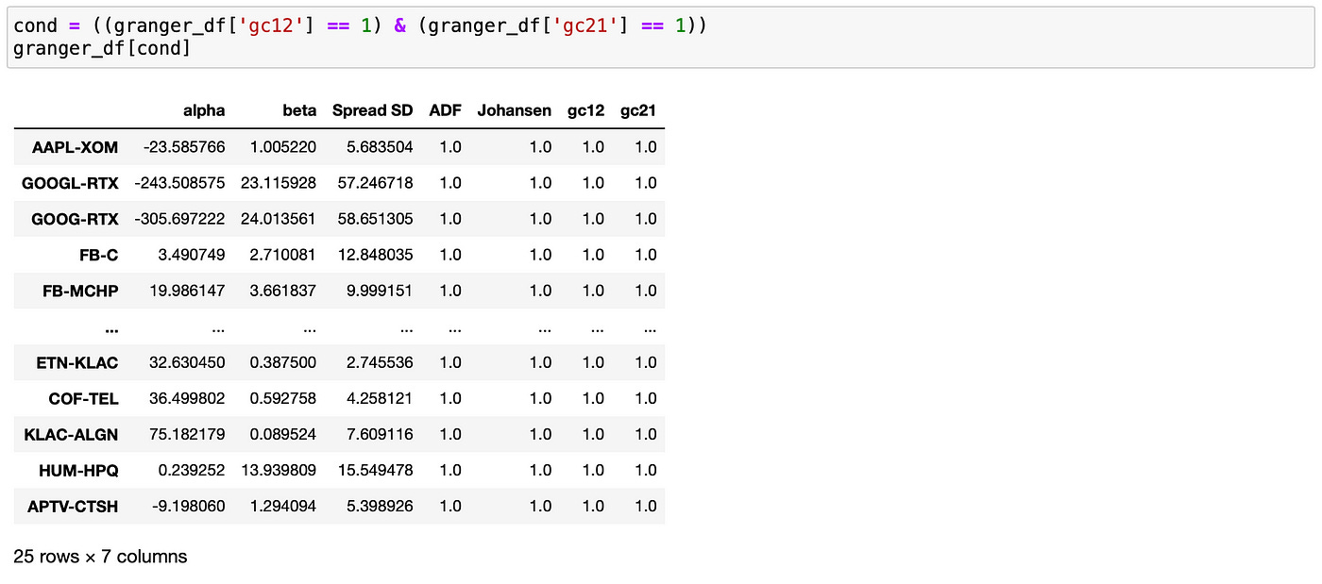Screen dimensions: 1322x584
Task: Click the FB-MCHP row label
Action: click(80, 291)
